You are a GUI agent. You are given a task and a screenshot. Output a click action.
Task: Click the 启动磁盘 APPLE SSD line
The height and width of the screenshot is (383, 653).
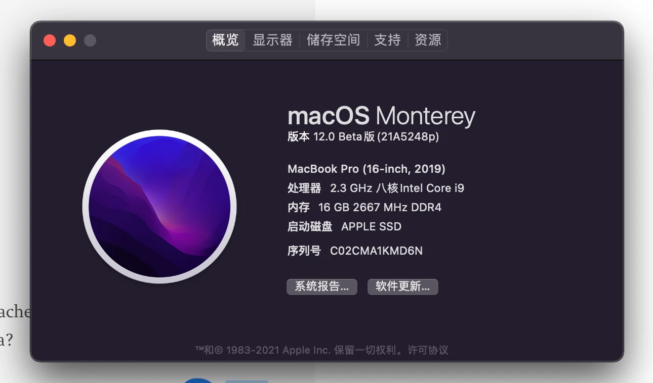(345, 226)
